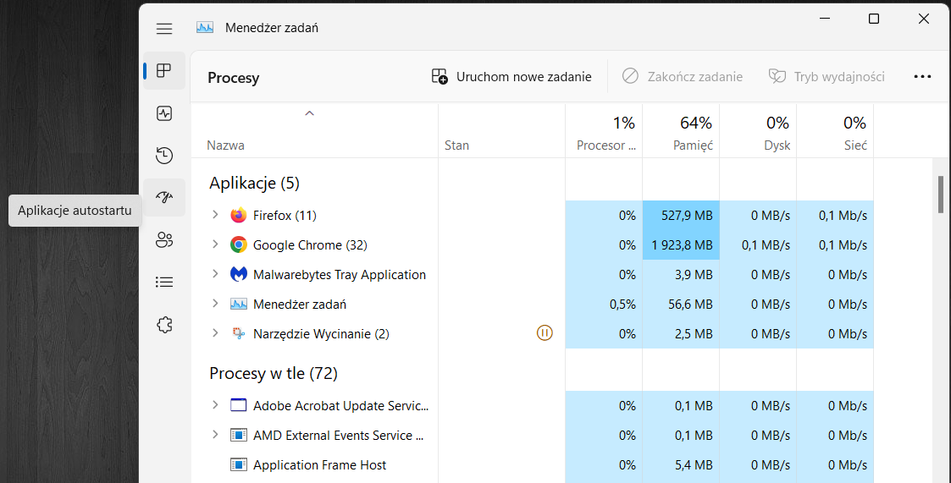Screen dimensions: 951x483
Task: Open the Details list sidebar page
Action: click(164, 283)
